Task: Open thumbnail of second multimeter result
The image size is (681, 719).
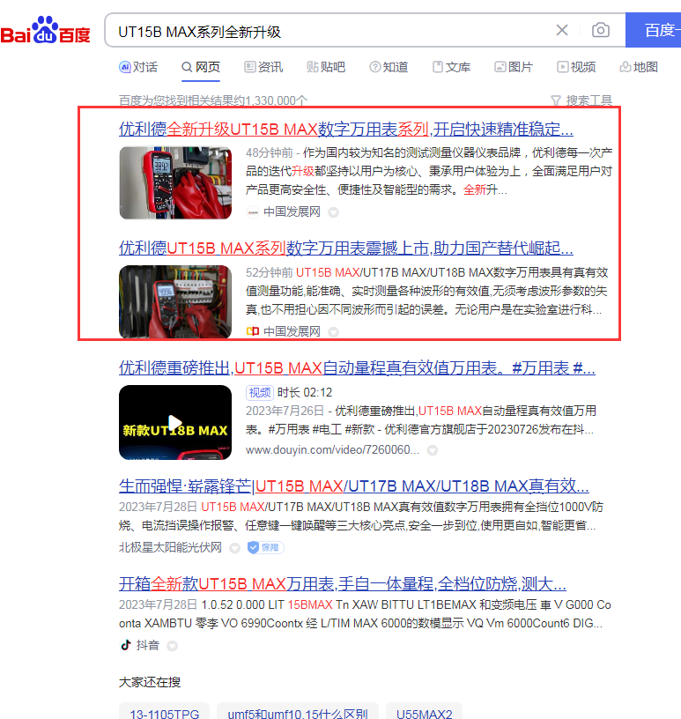Action: point(175,301)
